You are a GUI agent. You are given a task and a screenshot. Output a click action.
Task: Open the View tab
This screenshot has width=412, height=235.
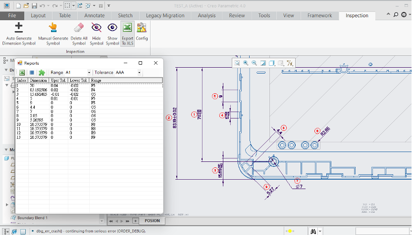[x=289, y=15]
